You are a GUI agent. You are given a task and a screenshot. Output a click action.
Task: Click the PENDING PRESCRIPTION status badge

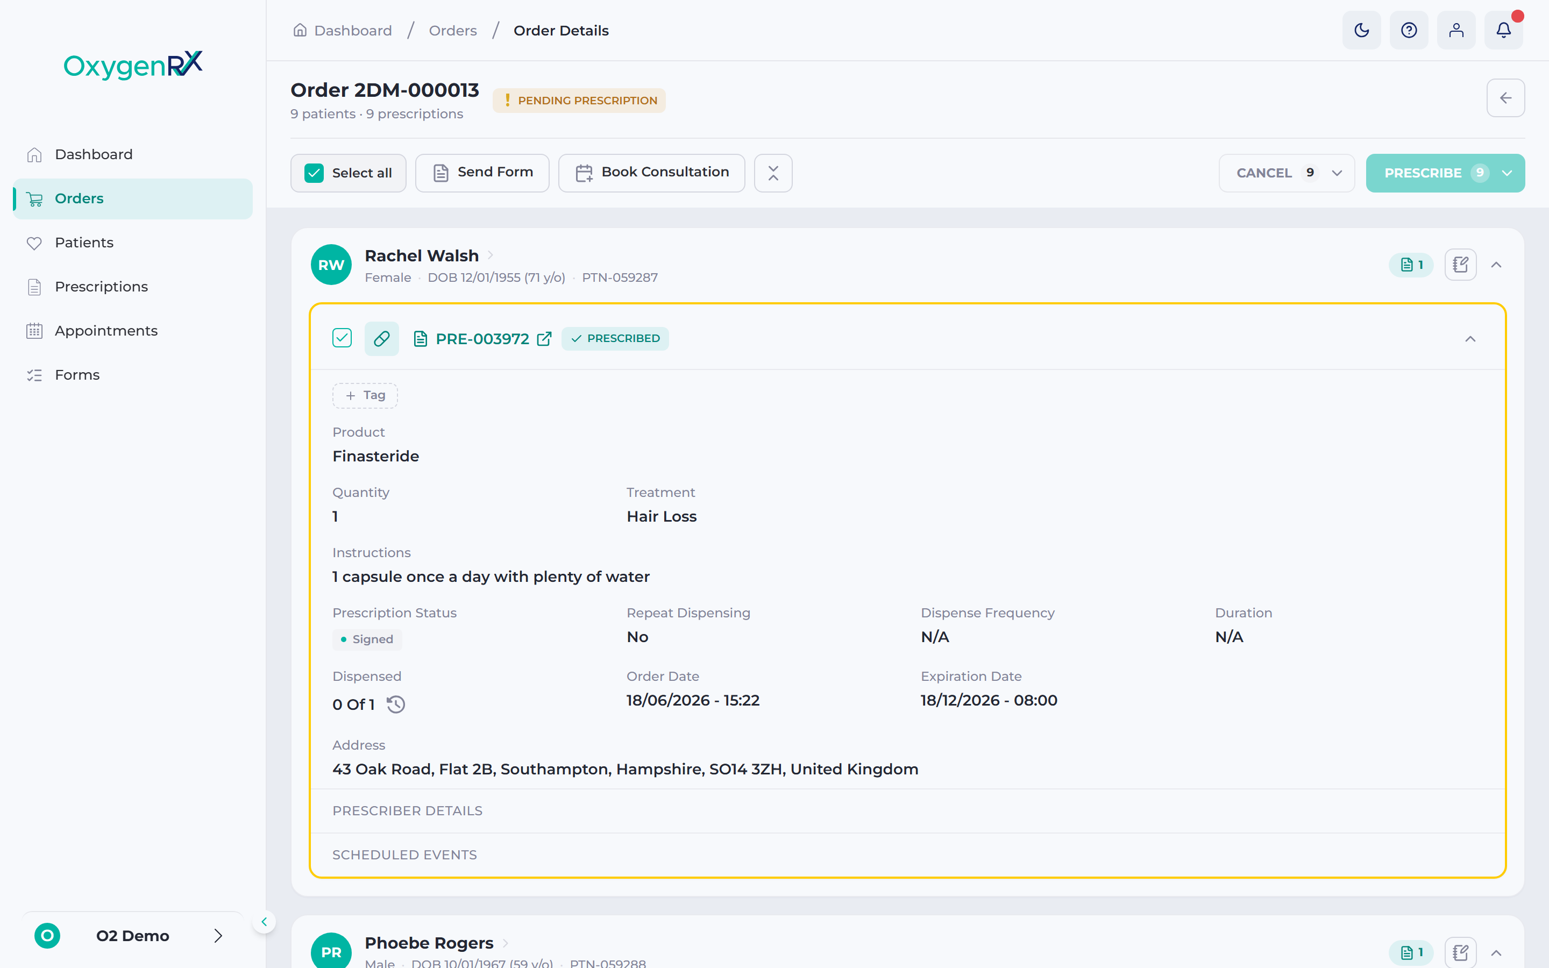click(x=579, y=101)
